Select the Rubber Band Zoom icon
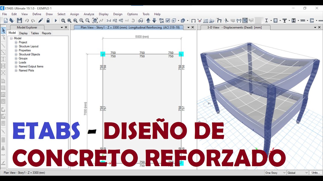This screenshot has height=181, width=323. 63,21
